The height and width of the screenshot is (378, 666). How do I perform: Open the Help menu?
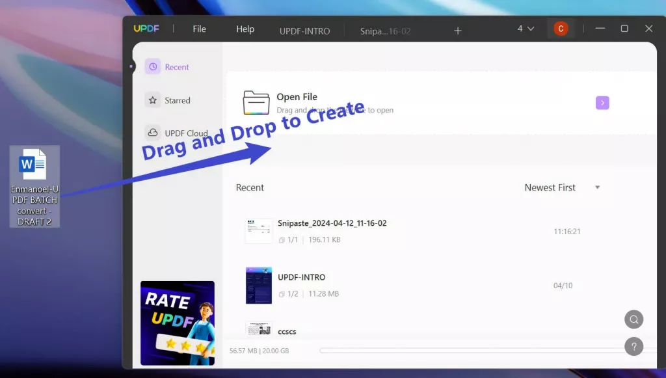point(245,29)
